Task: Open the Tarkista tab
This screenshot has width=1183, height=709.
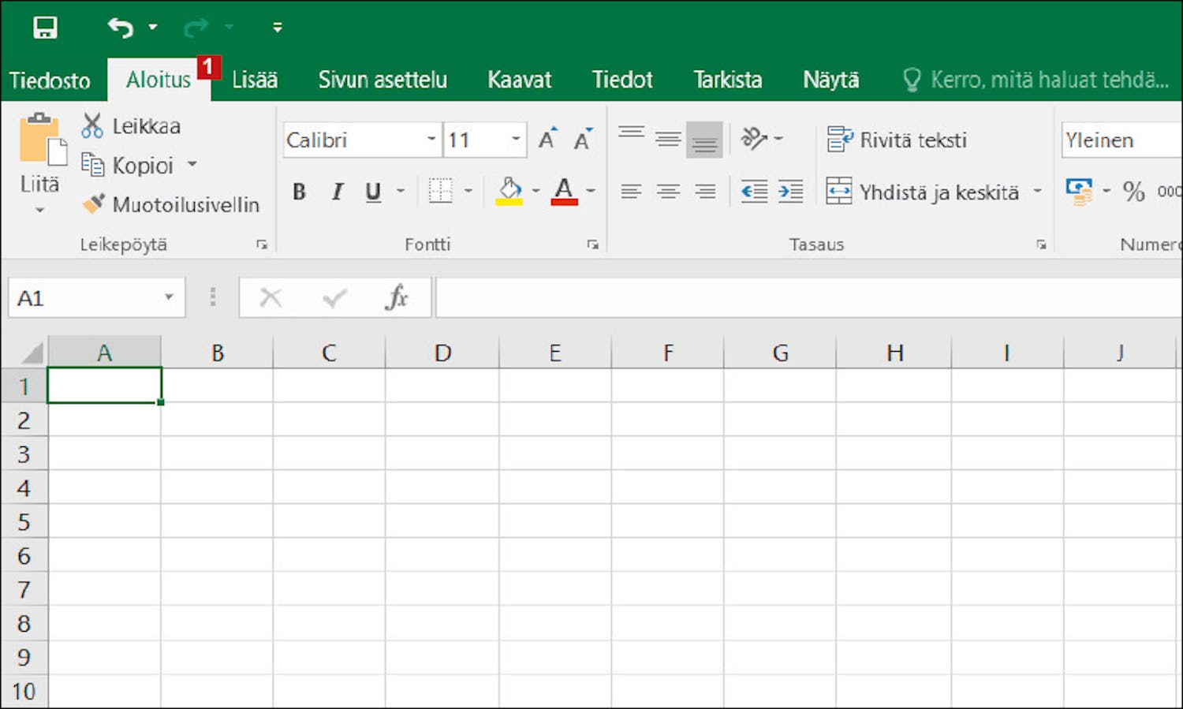Action: (x=727, y=80)
